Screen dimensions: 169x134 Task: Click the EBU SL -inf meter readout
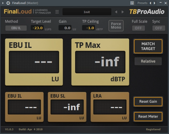click(67, 107)
